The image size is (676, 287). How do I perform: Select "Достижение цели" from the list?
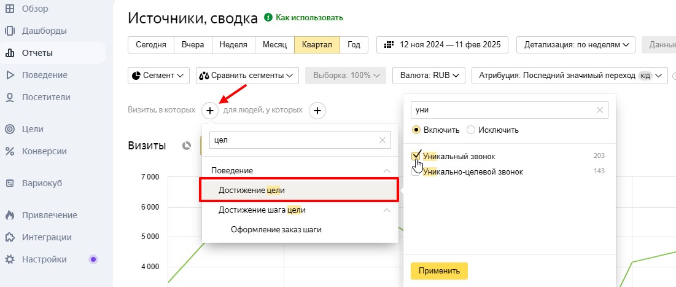point(252,191)
